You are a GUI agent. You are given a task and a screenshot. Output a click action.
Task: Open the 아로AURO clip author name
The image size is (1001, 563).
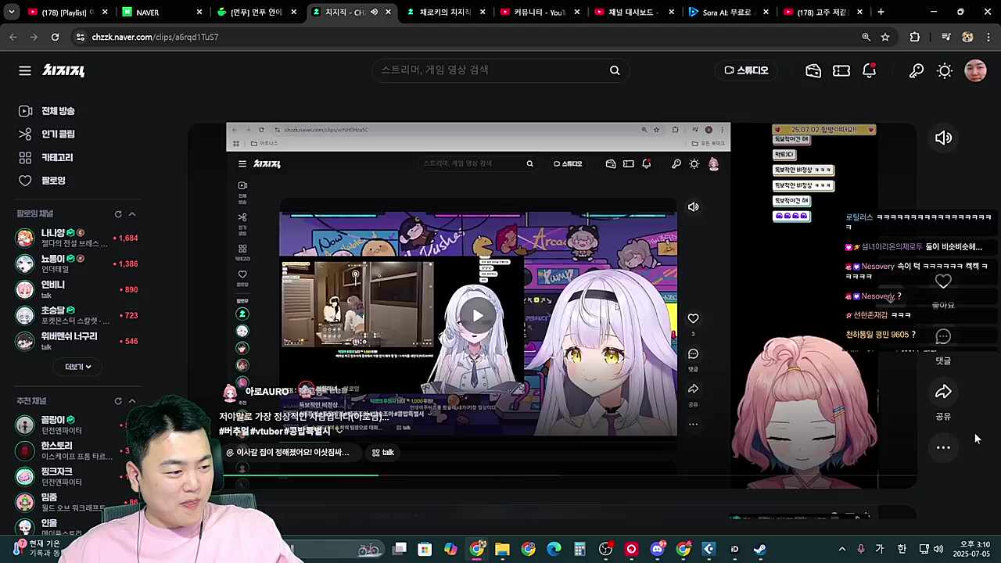click(267, 392)
